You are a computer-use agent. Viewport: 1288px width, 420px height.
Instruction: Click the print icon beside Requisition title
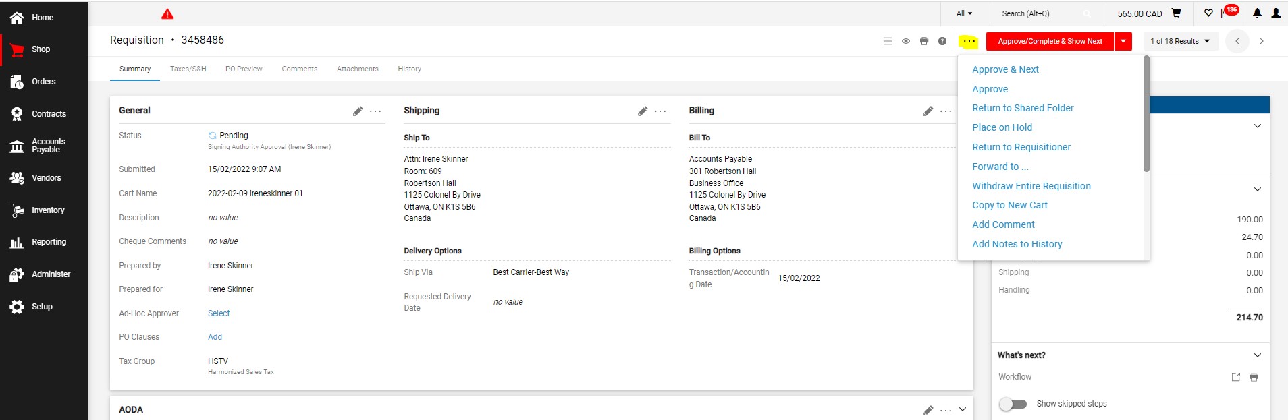pyautogui.click(x=924, y=41)
